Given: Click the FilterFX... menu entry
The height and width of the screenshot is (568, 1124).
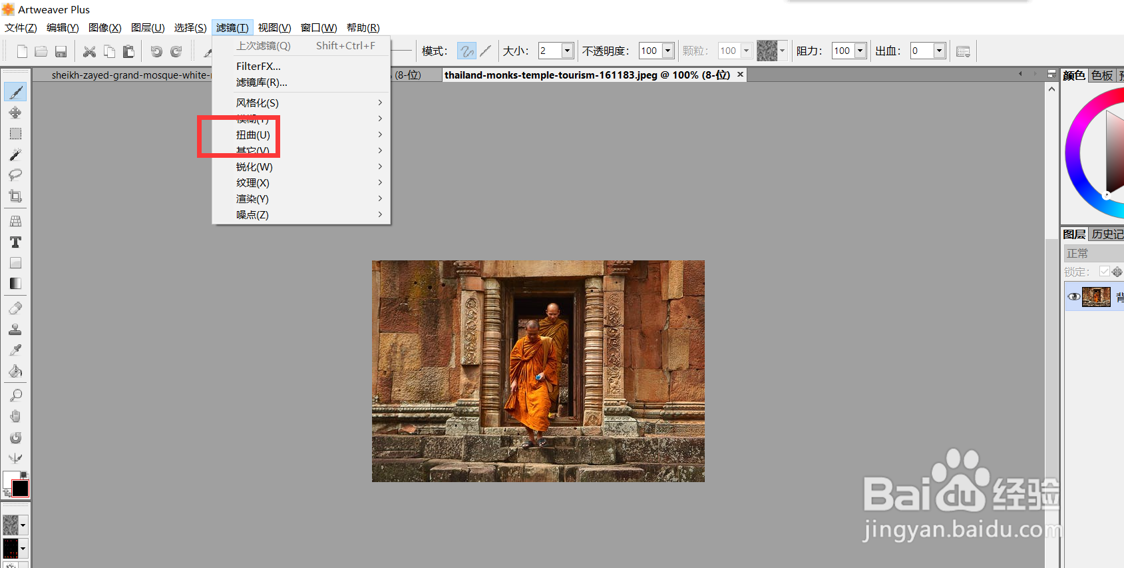Looking at the screenshot, I should point(258,67).
